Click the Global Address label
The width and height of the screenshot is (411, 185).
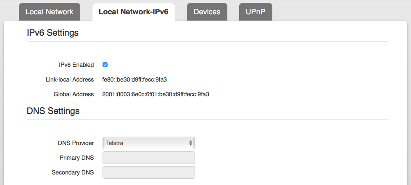point(74,94)
